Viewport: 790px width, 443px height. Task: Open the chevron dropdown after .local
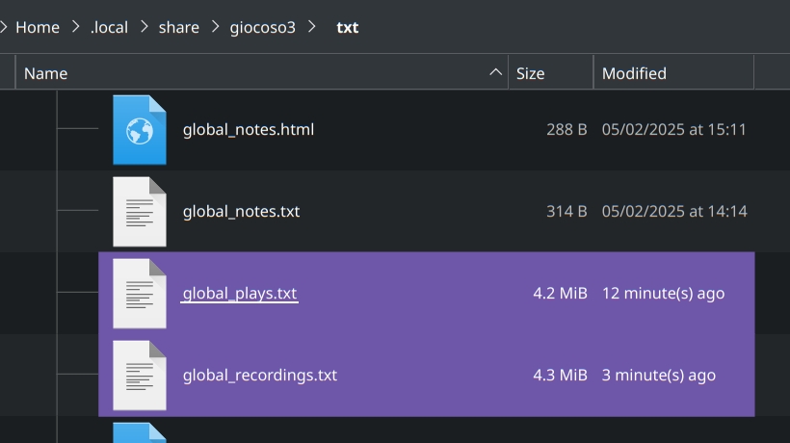pos(144,28)
